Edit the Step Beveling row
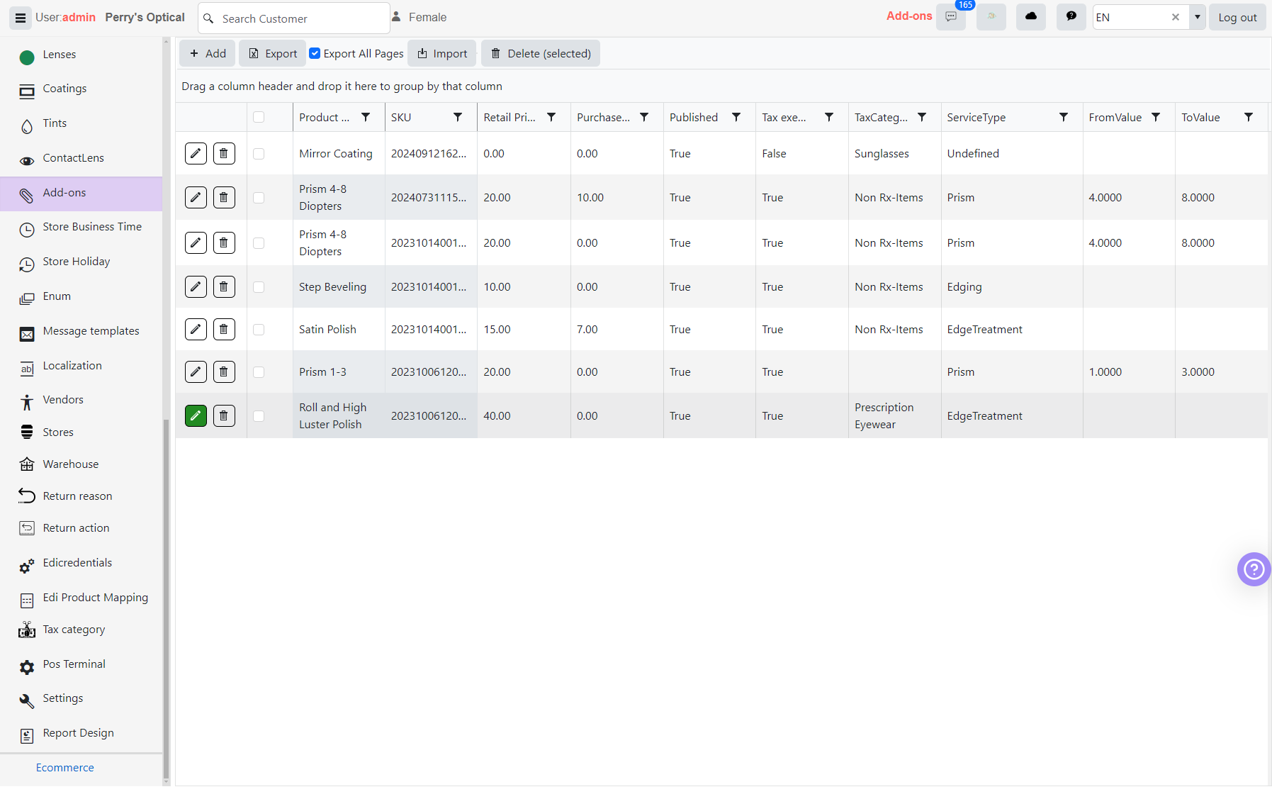The width and height of the screenshot is (1272, 799). tap(196, 286)
